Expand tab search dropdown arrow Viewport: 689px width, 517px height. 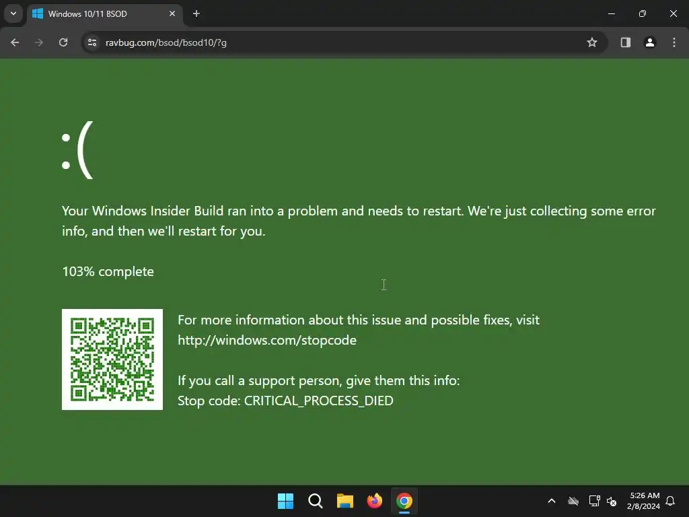13,13
